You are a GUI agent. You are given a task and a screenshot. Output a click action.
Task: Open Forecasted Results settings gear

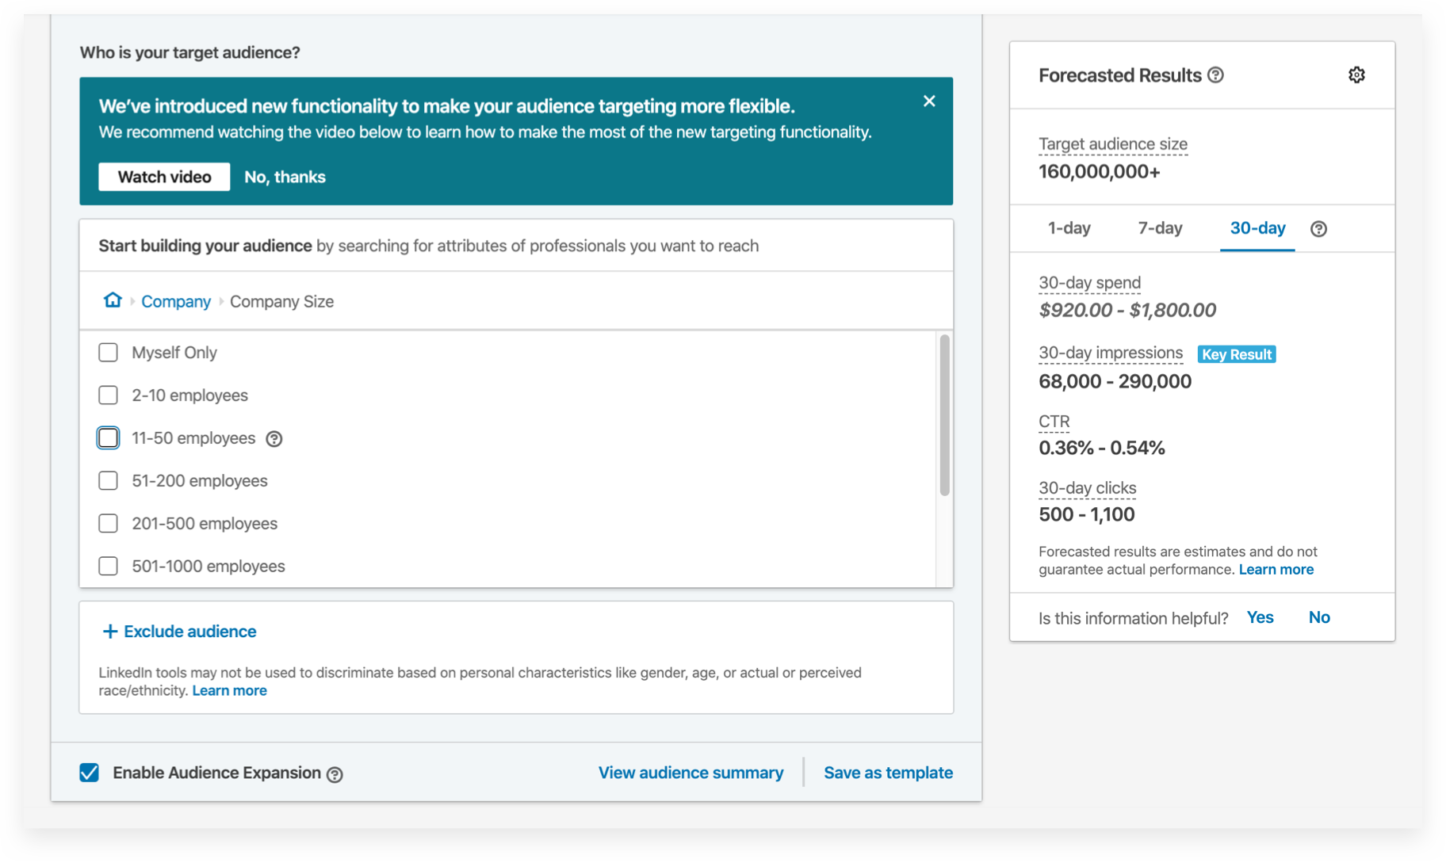[1356, 75]
